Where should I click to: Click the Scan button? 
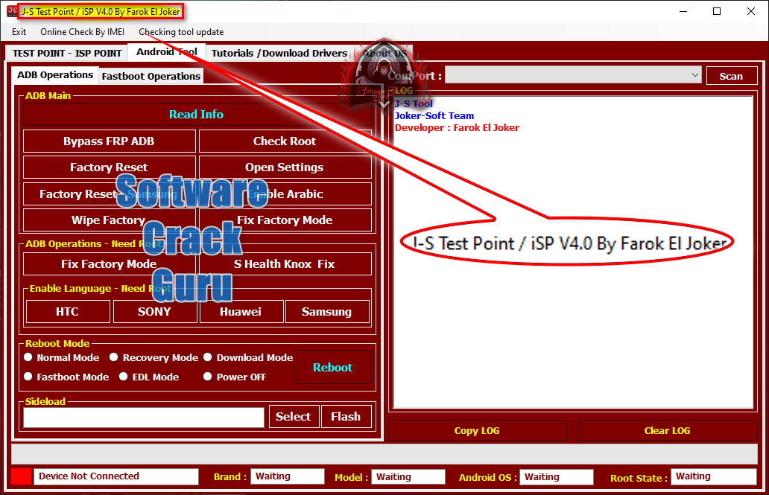pyautogui.click(x=731, y=76)
